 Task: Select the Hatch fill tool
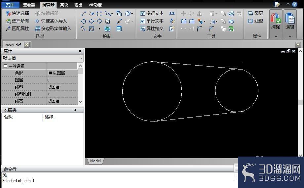tap(91, 29)
